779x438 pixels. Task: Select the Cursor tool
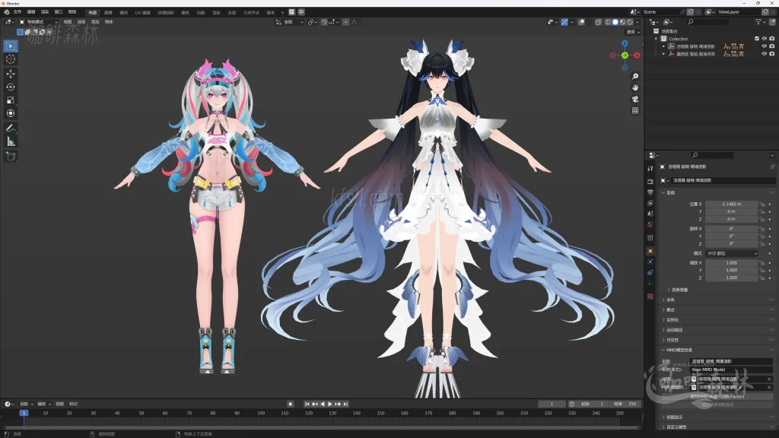[x=11, y=59]
